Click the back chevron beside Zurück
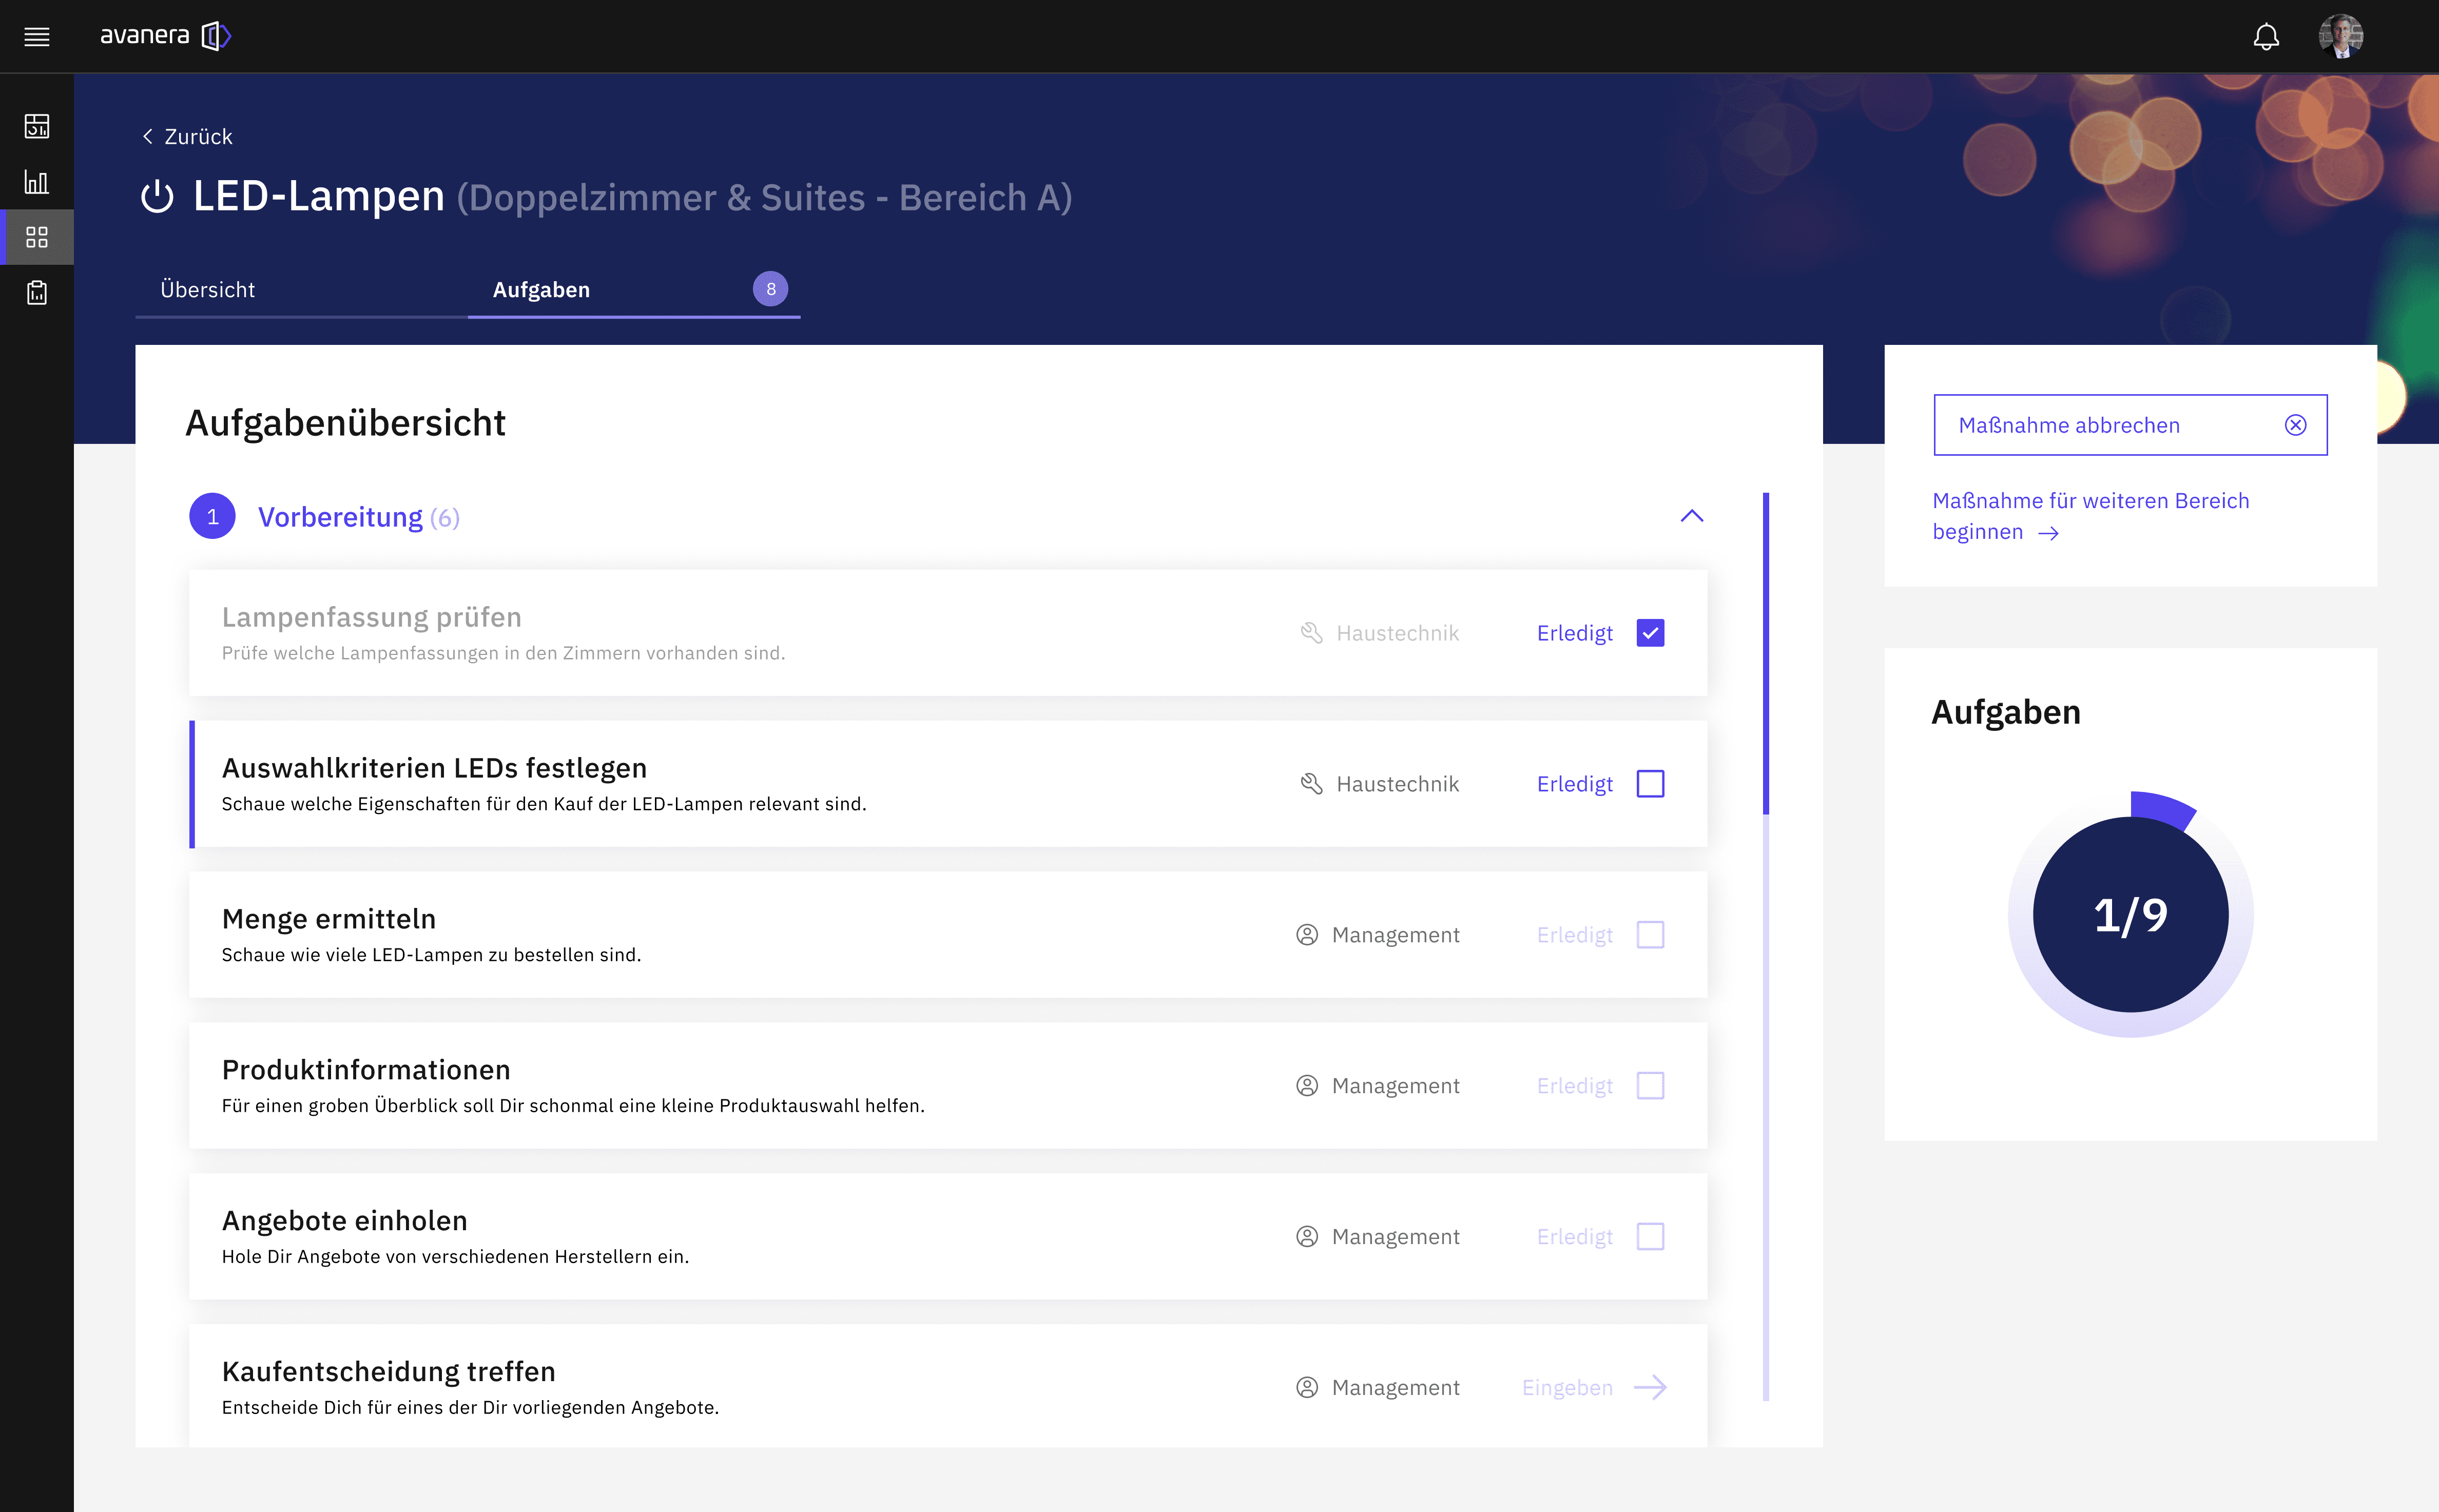Screen dimensions: 2439x1512 [148, 136]
